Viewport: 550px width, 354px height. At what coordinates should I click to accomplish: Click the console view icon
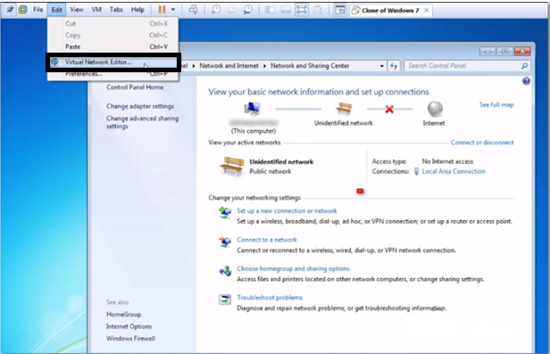[x=340, y=10]
